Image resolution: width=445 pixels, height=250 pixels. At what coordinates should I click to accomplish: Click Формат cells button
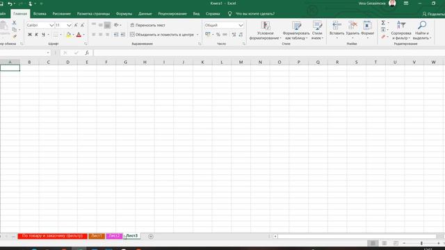[368, 31]
